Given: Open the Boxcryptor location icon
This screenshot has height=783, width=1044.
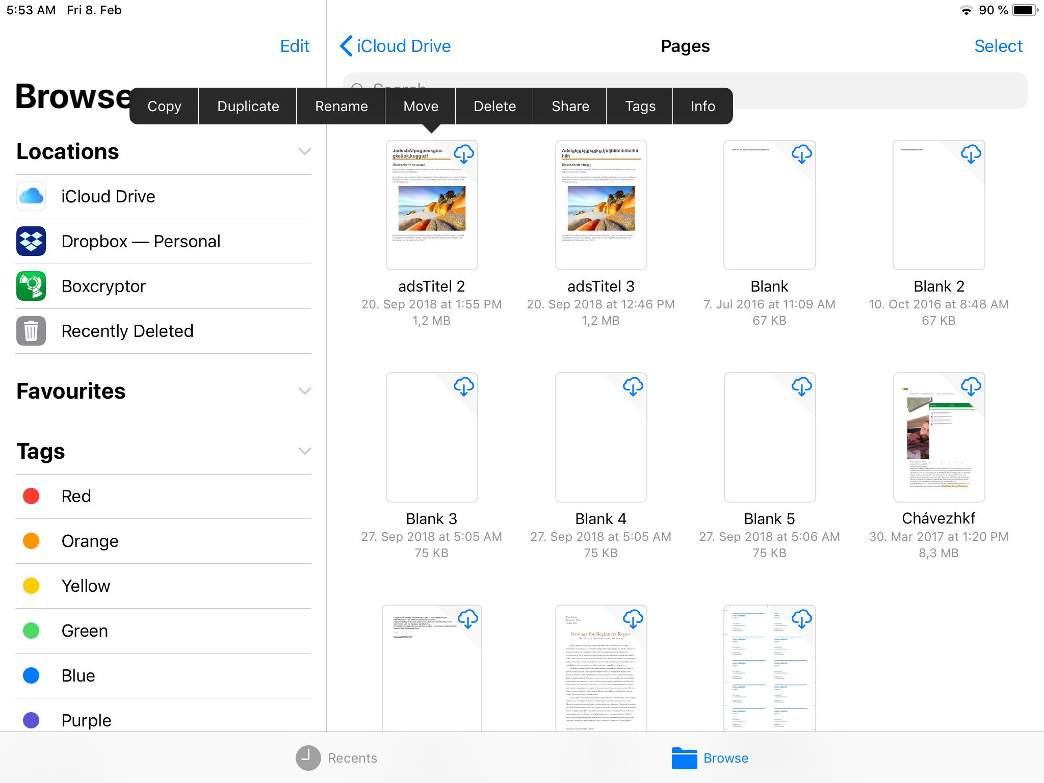Looking at the screenshot, I should click(31, 286).
